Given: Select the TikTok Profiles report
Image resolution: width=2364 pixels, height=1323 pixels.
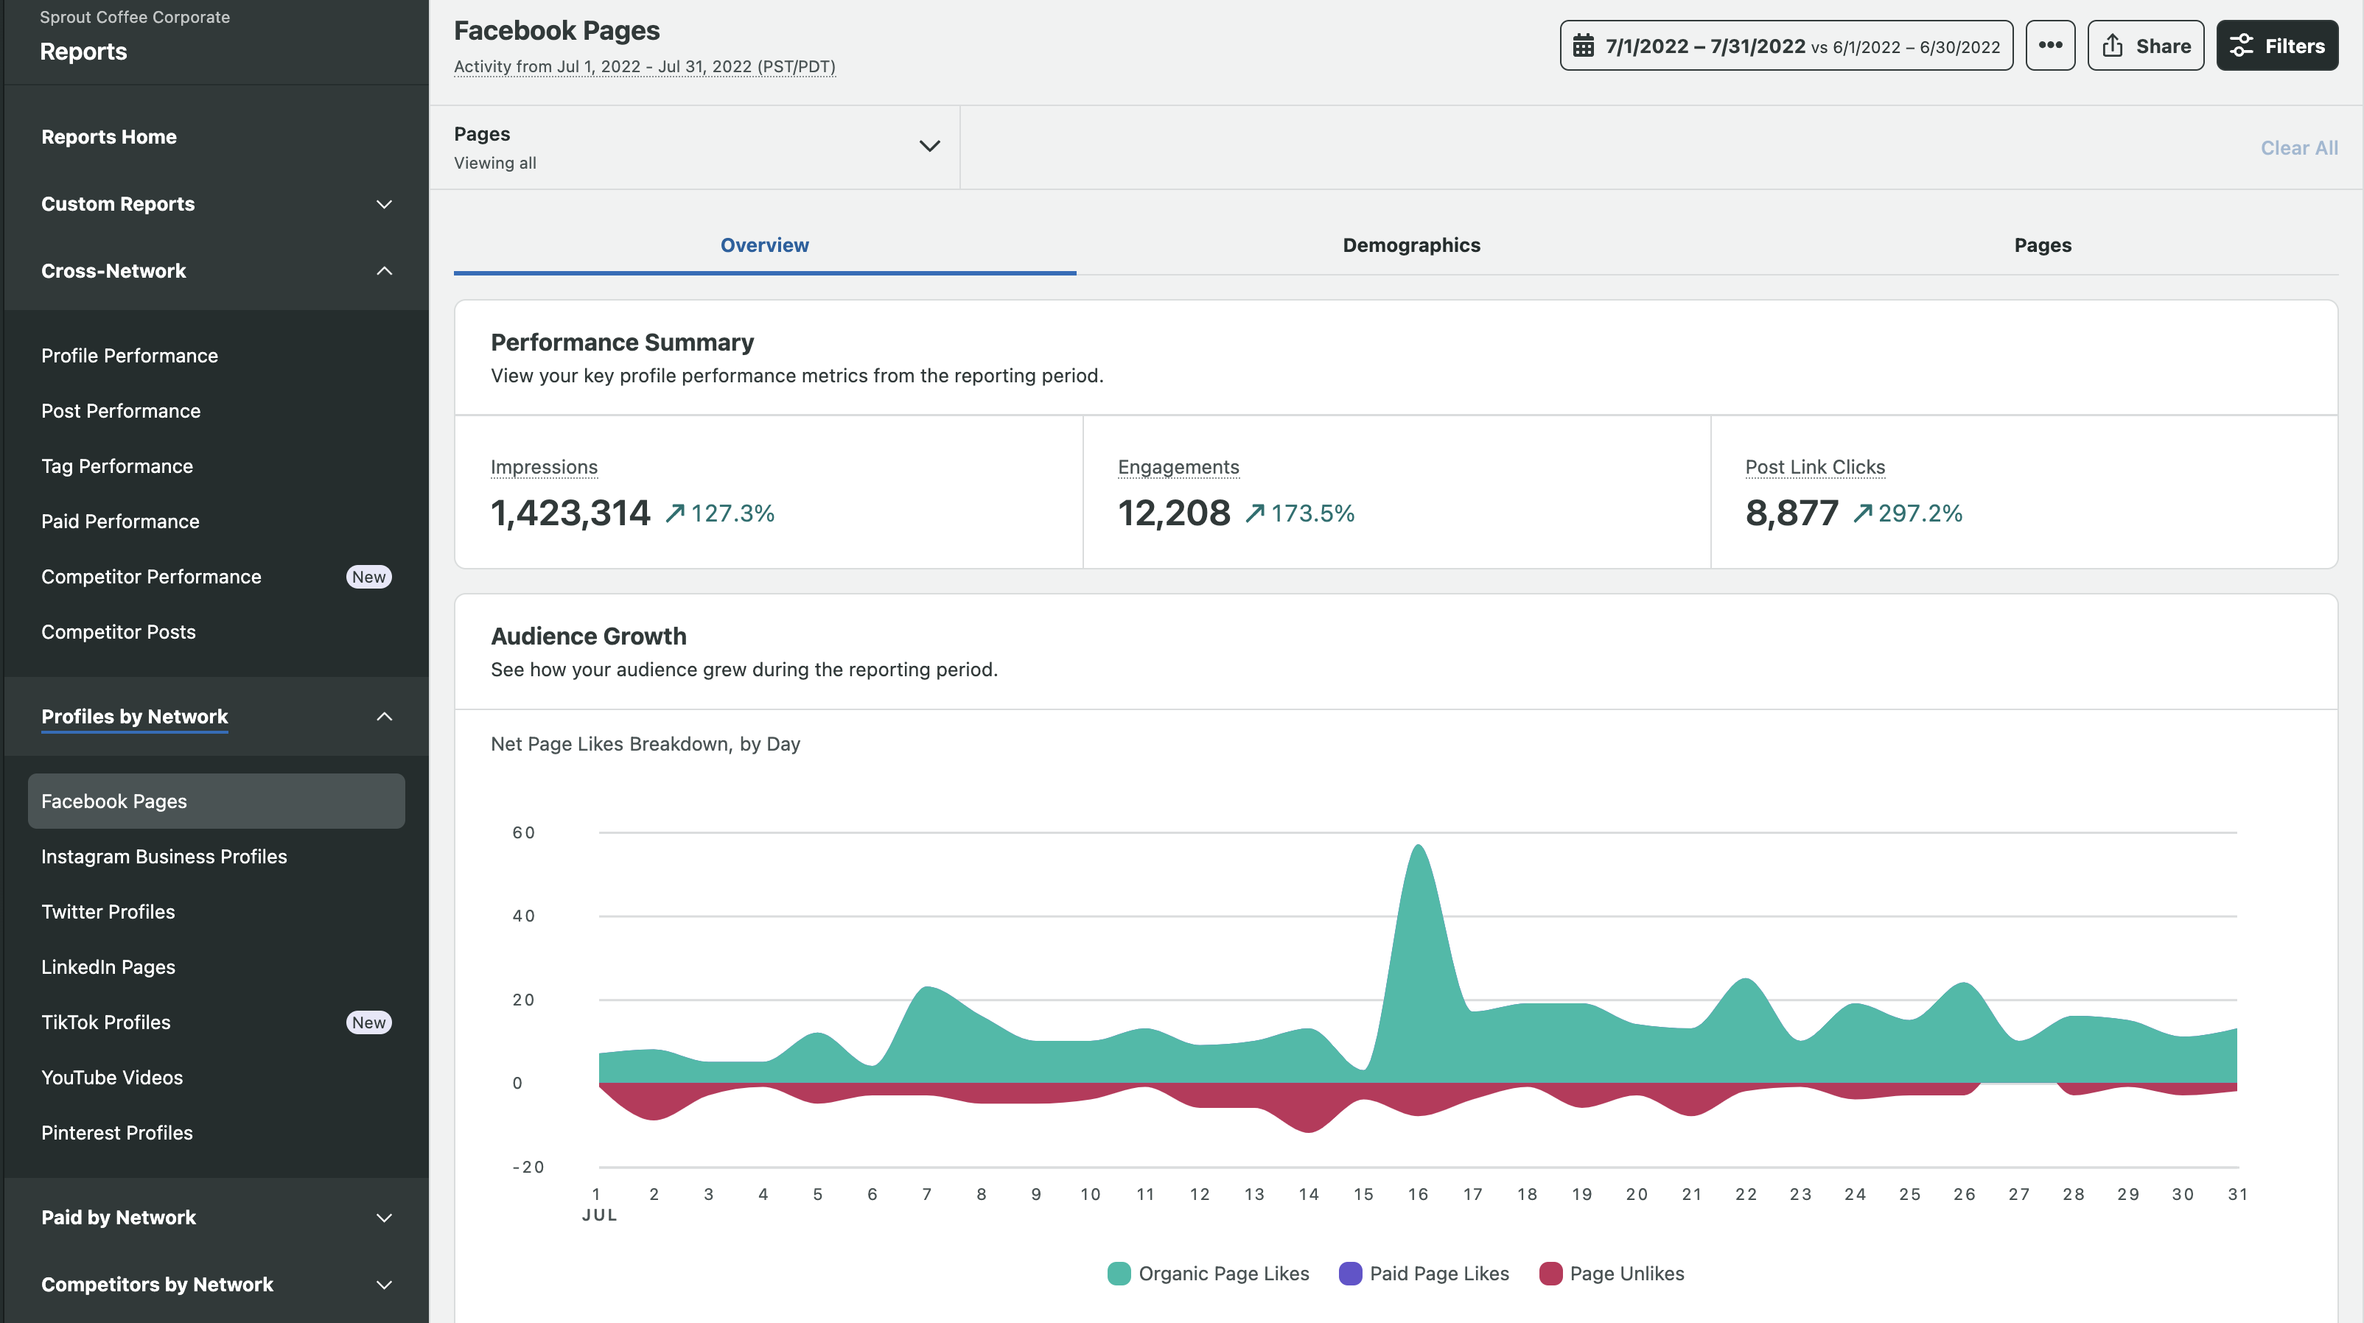Looking at the screenshot, I should (105, 1021).
